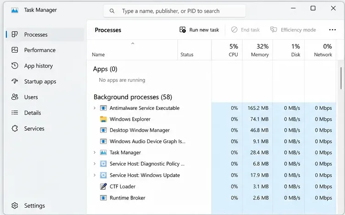
Task: Go to the Startup apps page
Action: pos(45,81)
